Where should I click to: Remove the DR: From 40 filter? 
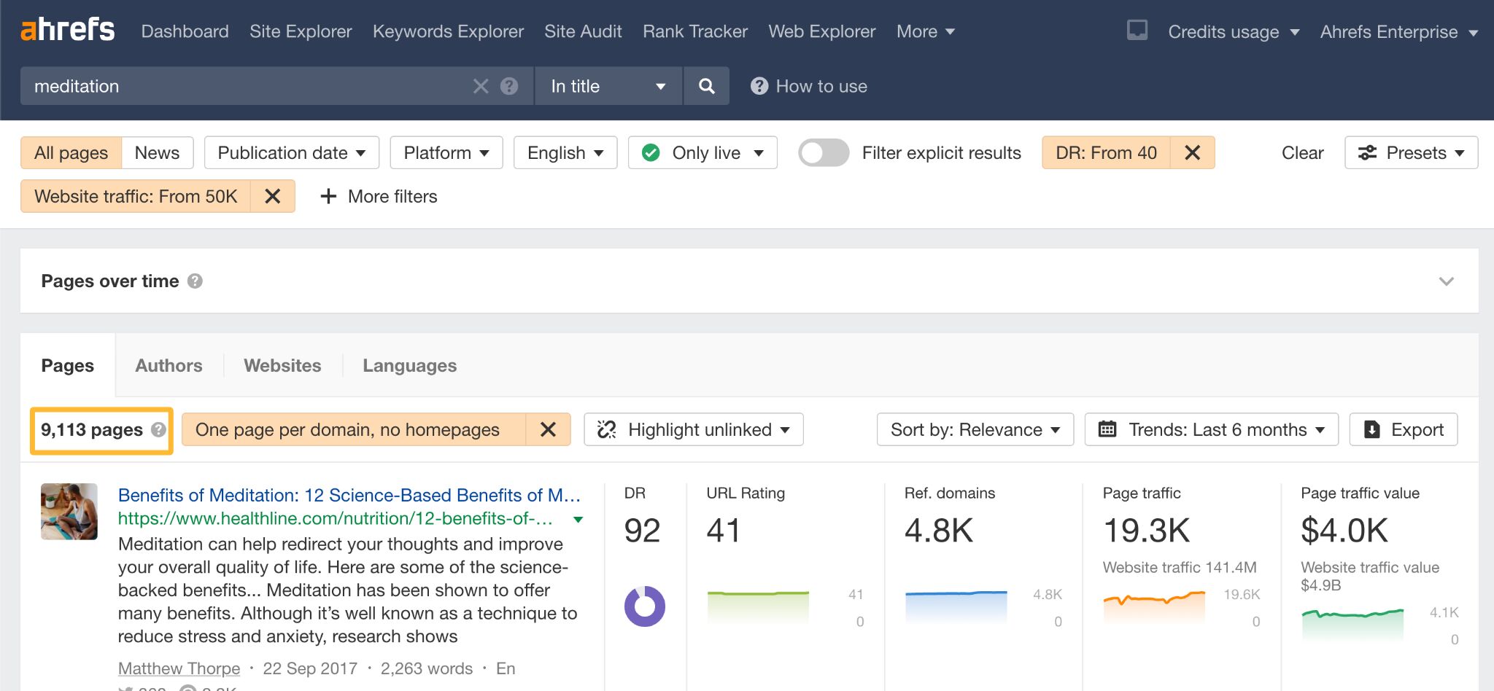pyautogui.click(x=1192, y=152)
